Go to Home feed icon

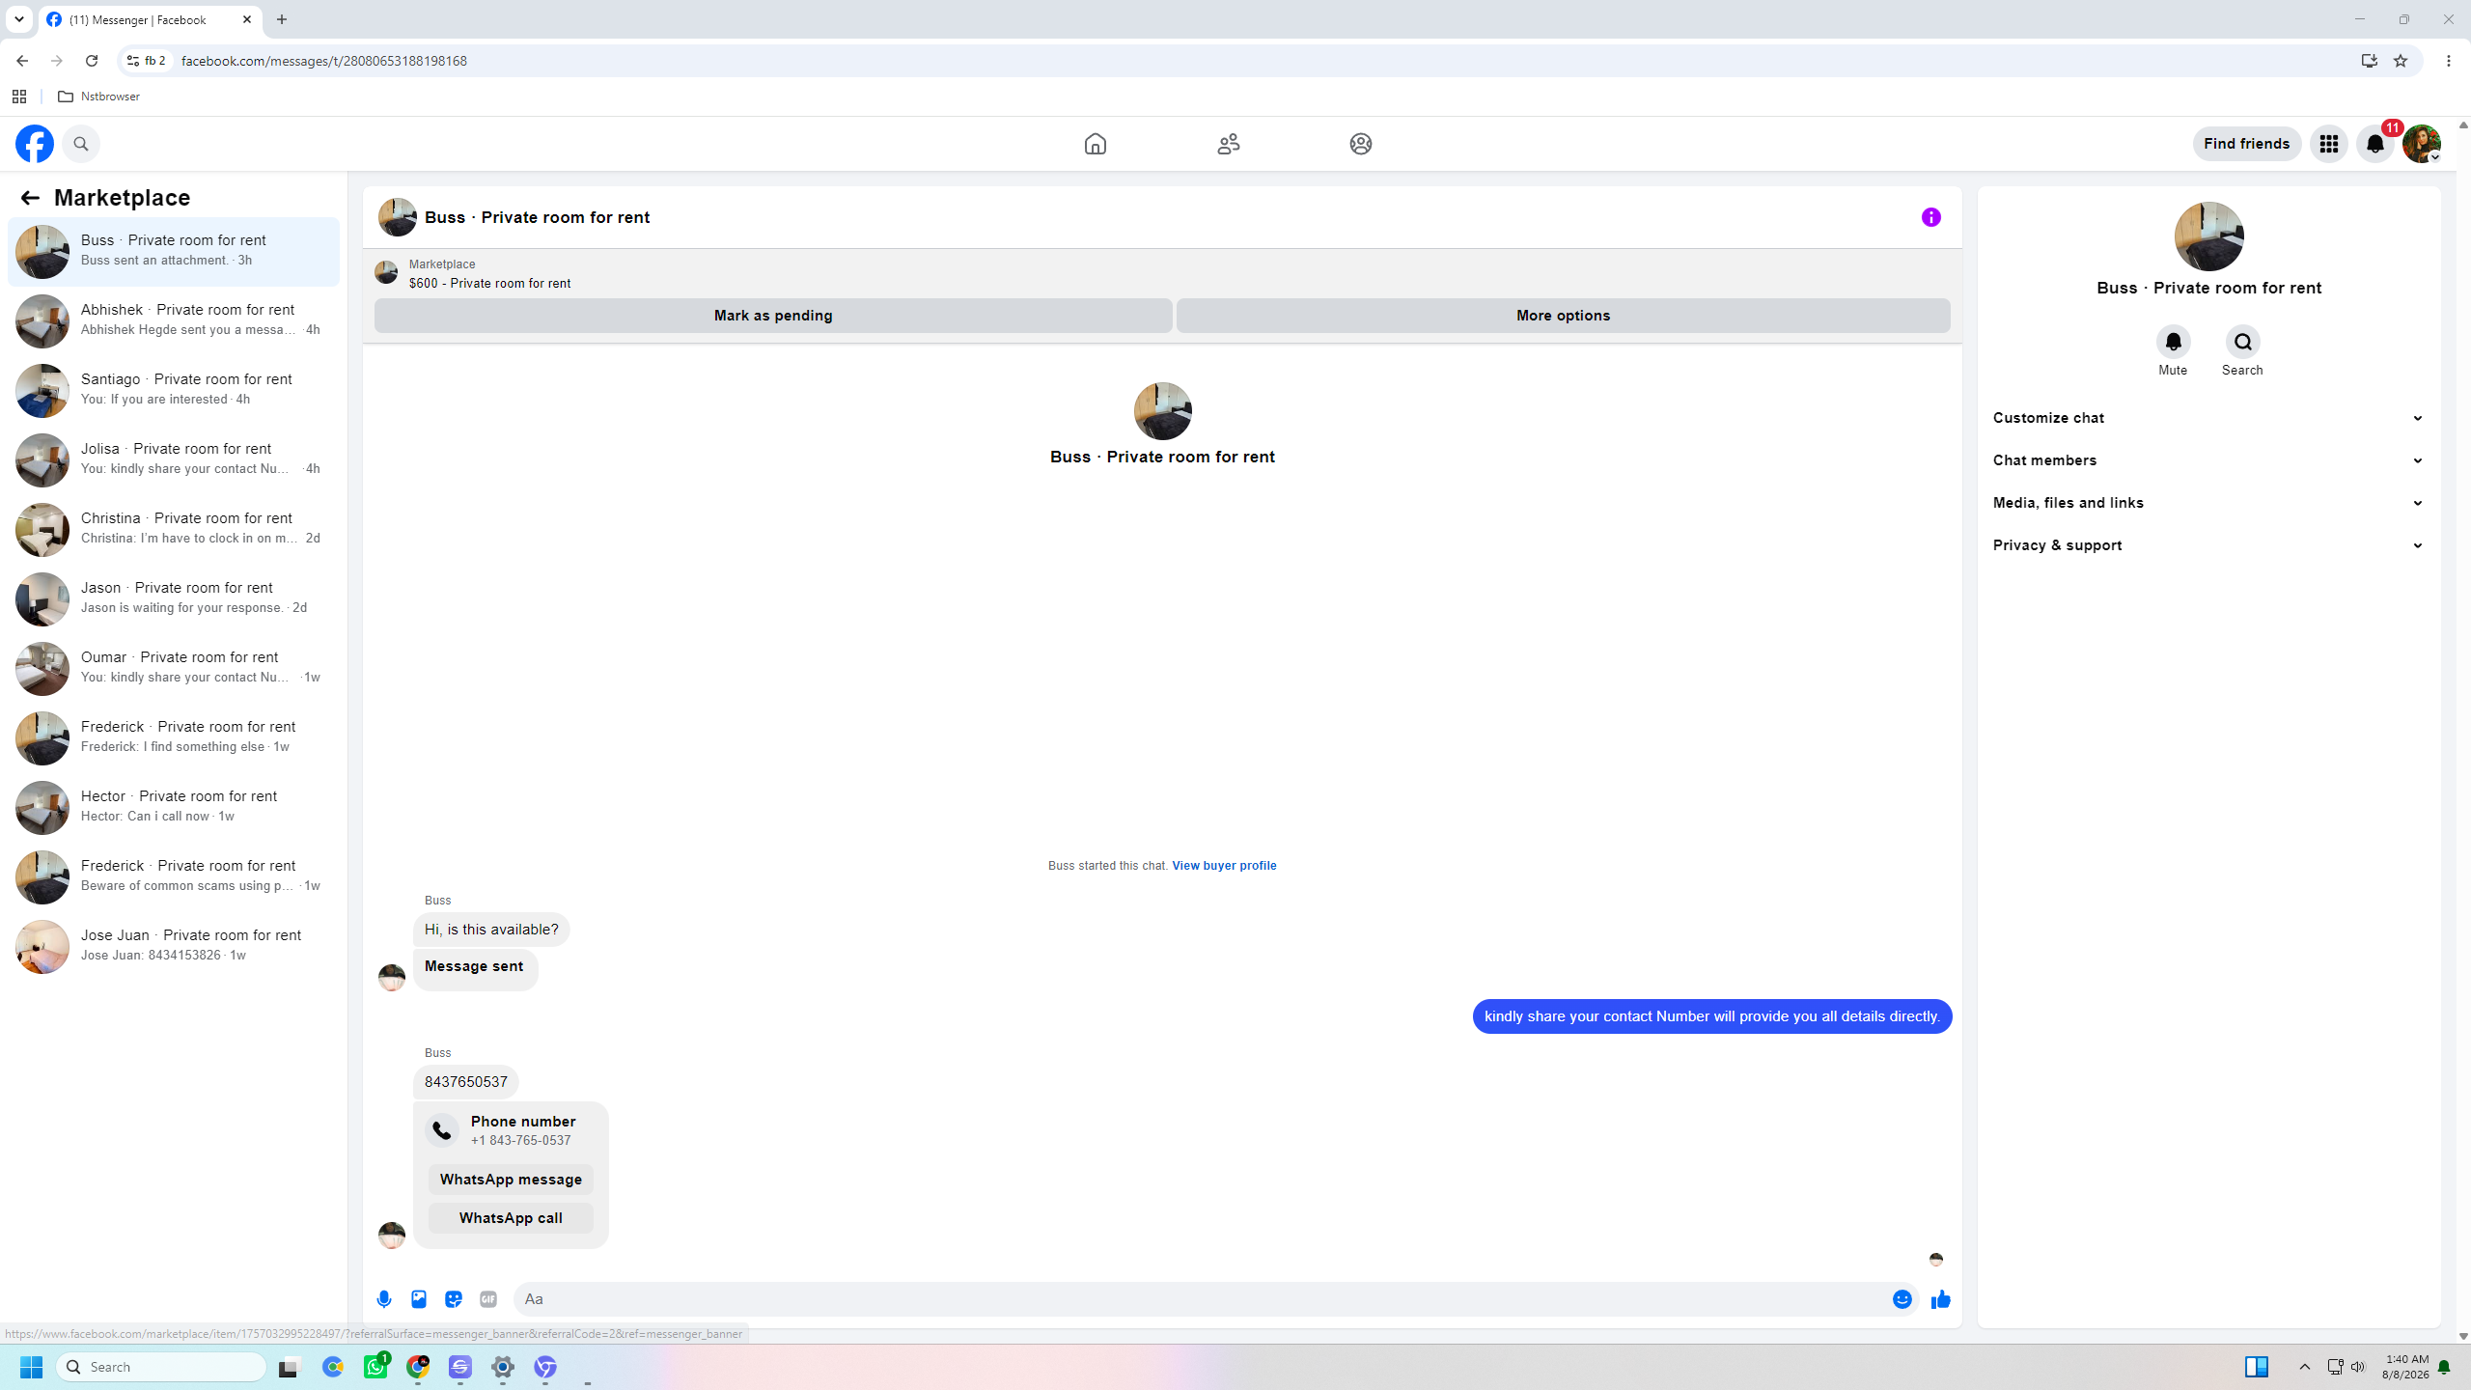1095,144
